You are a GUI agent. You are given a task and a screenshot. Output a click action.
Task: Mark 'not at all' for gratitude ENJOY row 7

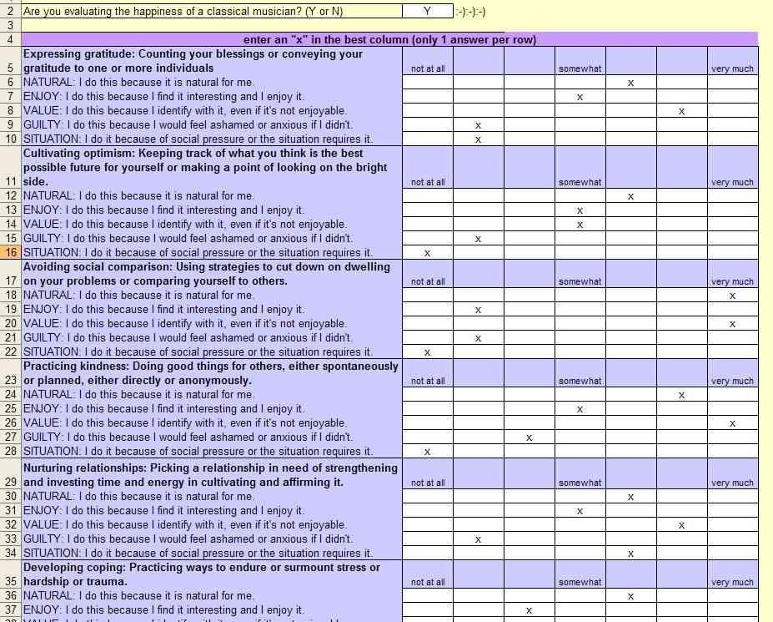click(428, 97)
